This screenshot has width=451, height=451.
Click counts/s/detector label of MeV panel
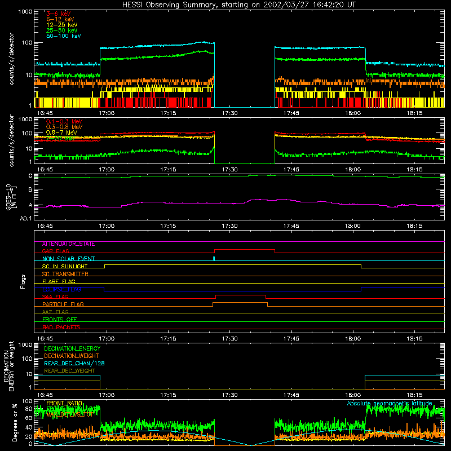pyautogui.click(x=11, y=140)
